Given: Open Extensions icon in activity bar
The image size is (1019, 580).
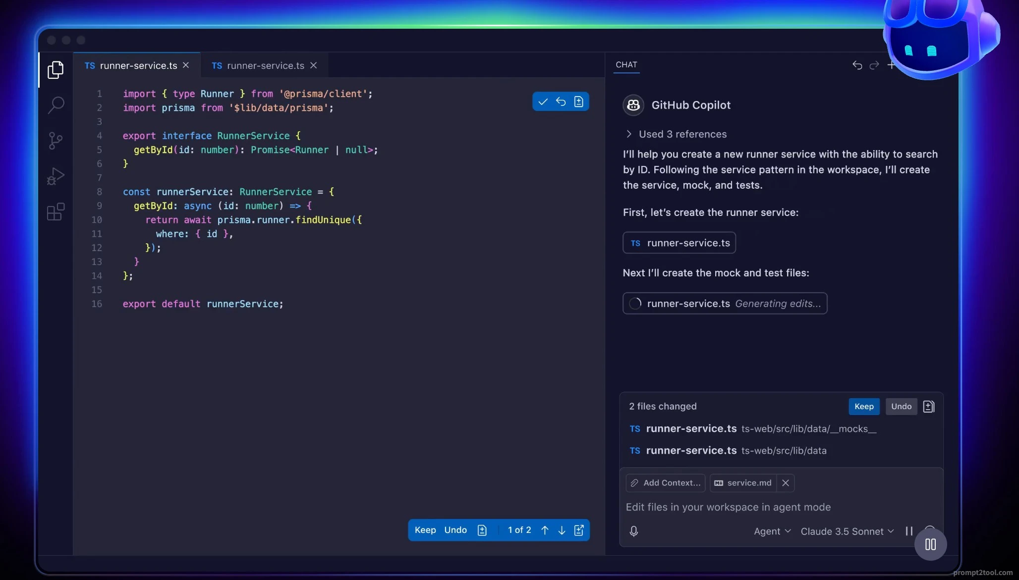Looking at the screenshot, I should pos(56,211).
